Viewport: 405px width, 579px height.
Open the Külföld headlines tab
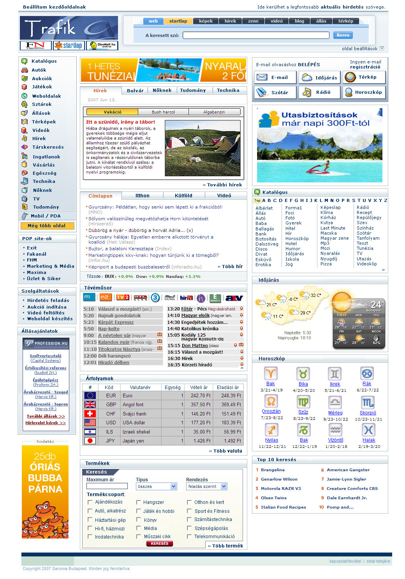(183, 196)
